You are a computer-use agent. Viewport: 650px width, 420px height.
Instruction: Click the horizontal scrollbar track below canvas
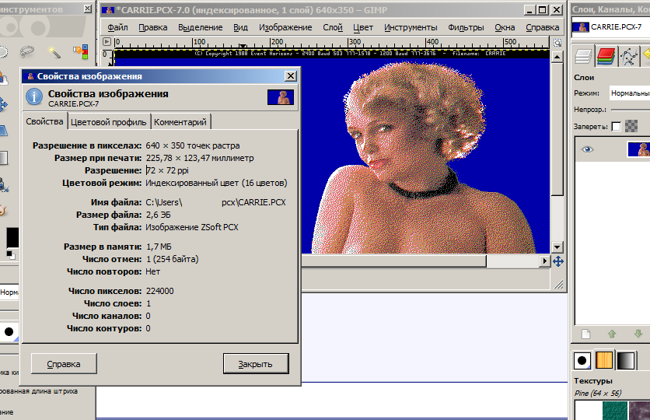pyautogui.click(x=512, y=261)
